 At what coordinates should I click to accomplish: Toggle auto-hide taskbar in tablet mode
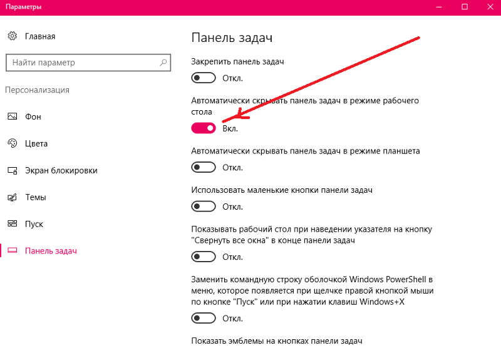(204, 167)
